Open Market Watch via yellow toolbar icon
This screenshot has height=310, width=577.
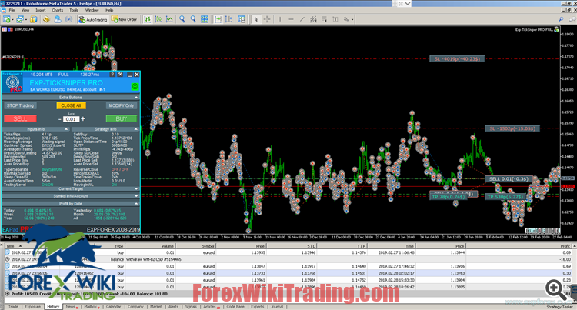(34, 19)
